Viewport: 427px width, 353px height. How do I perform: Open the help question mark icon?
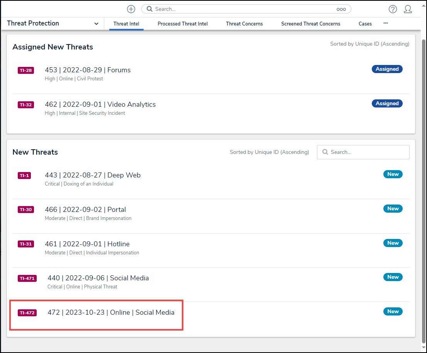click(x=393, y=9)
